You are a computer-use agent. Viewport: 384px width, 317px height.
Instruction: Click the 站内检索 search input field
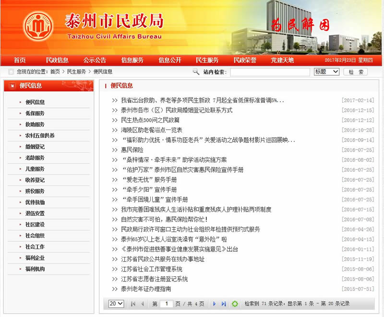click(x=270, y=72)
